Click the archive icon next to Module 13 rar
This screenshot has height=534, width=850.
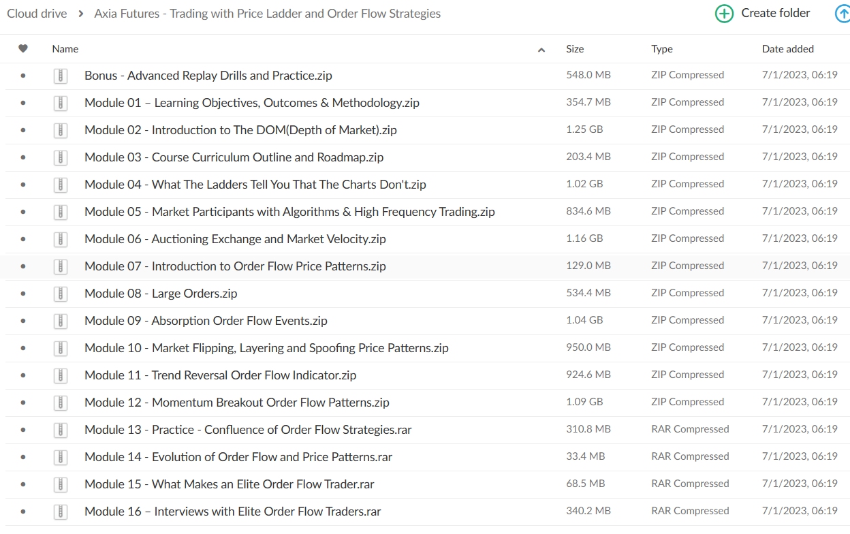(61, 430)
